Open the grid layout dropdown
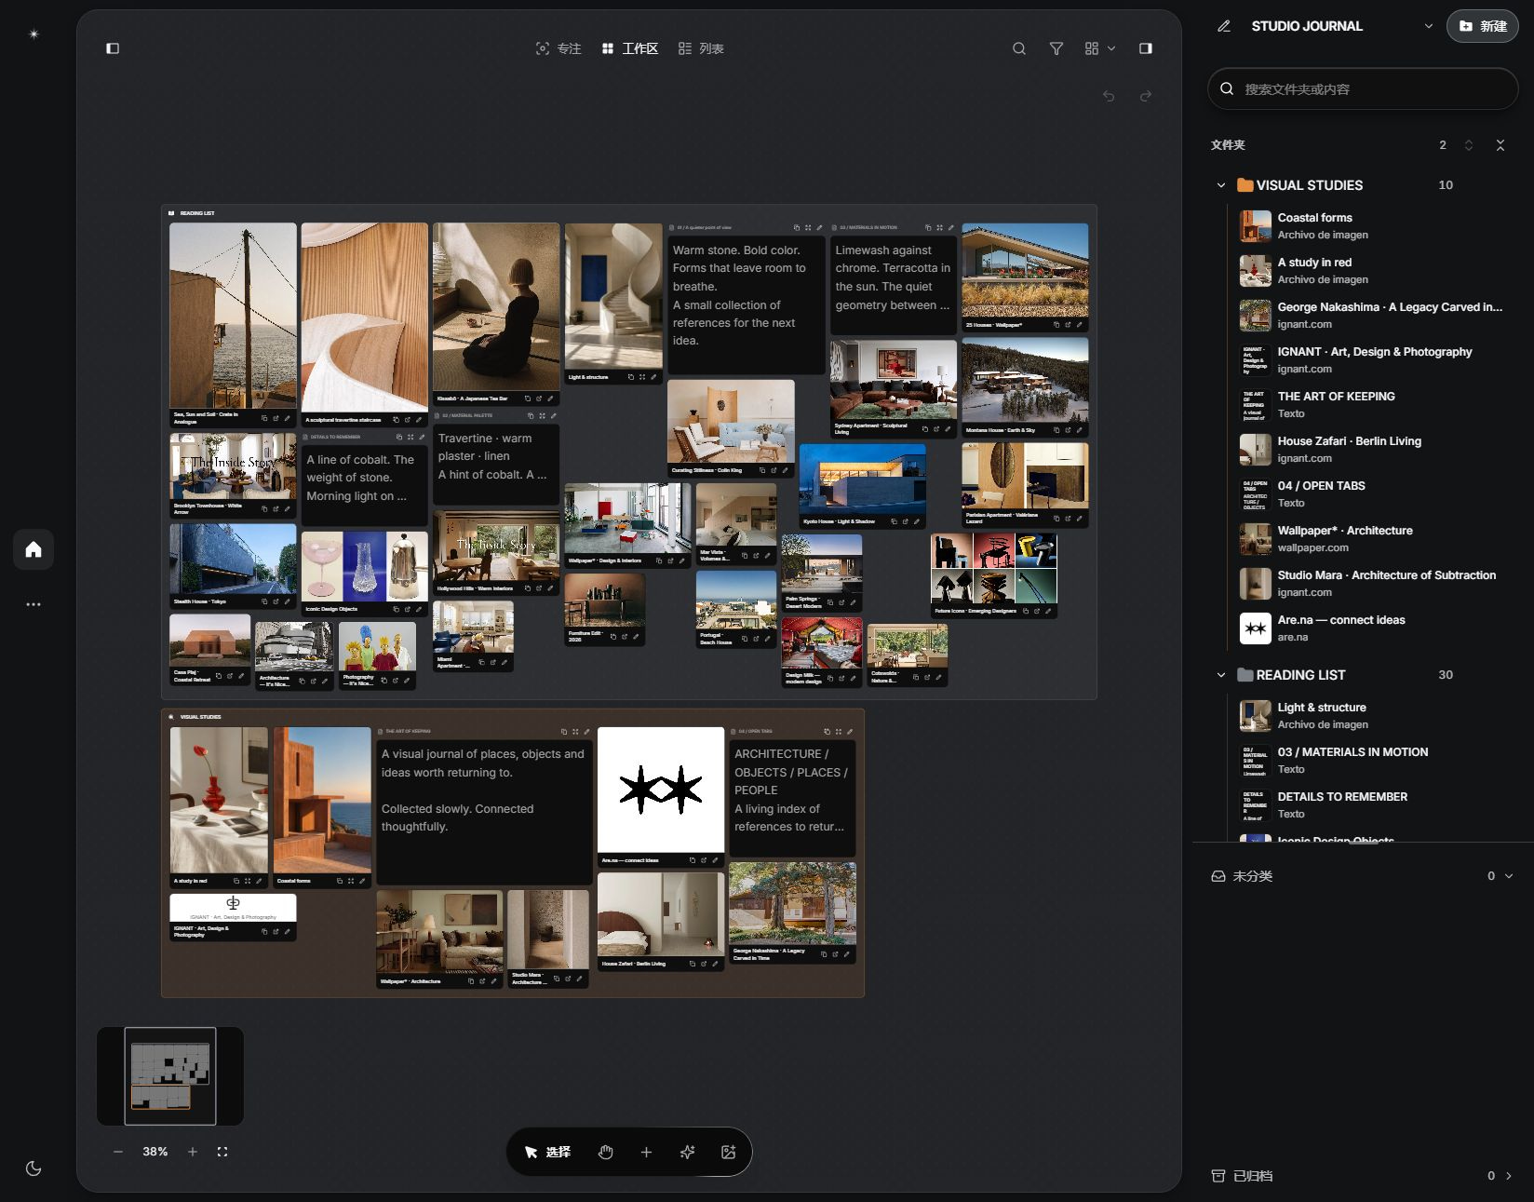1534x1202 pixels. pyautogui.click(x=1100, y=48)
